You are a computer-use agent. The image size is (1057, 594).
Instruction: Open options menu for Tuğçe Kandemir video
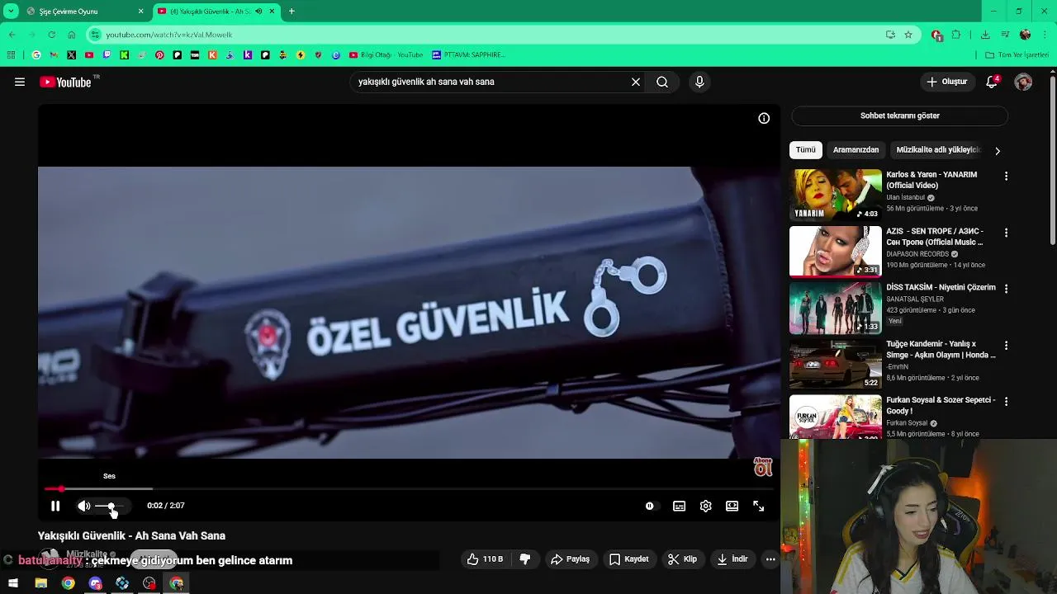click(x=1006, y=345)
